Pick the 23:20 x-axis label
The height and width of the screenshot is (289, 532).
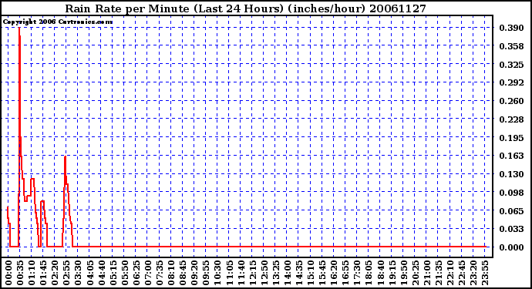click(473, 273)
